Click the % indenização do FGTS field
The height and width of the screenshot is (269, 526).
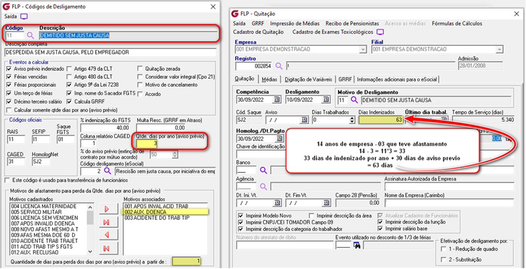[105, 128]
